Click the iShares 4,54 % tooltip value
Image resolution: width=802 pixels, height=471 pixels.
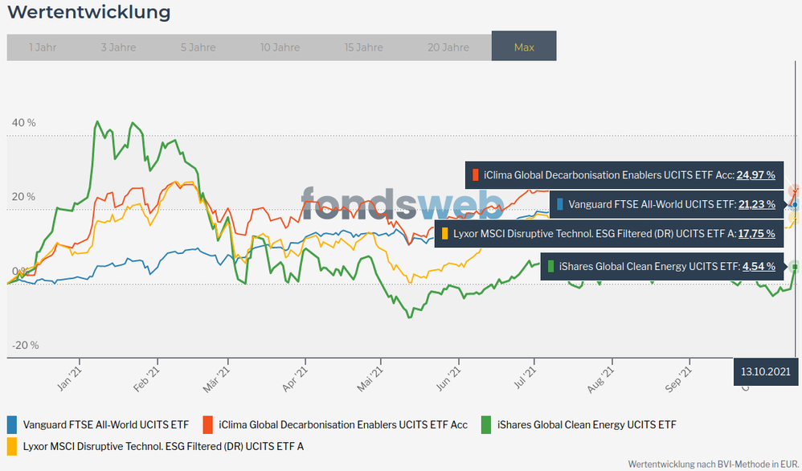click(758, 266)
